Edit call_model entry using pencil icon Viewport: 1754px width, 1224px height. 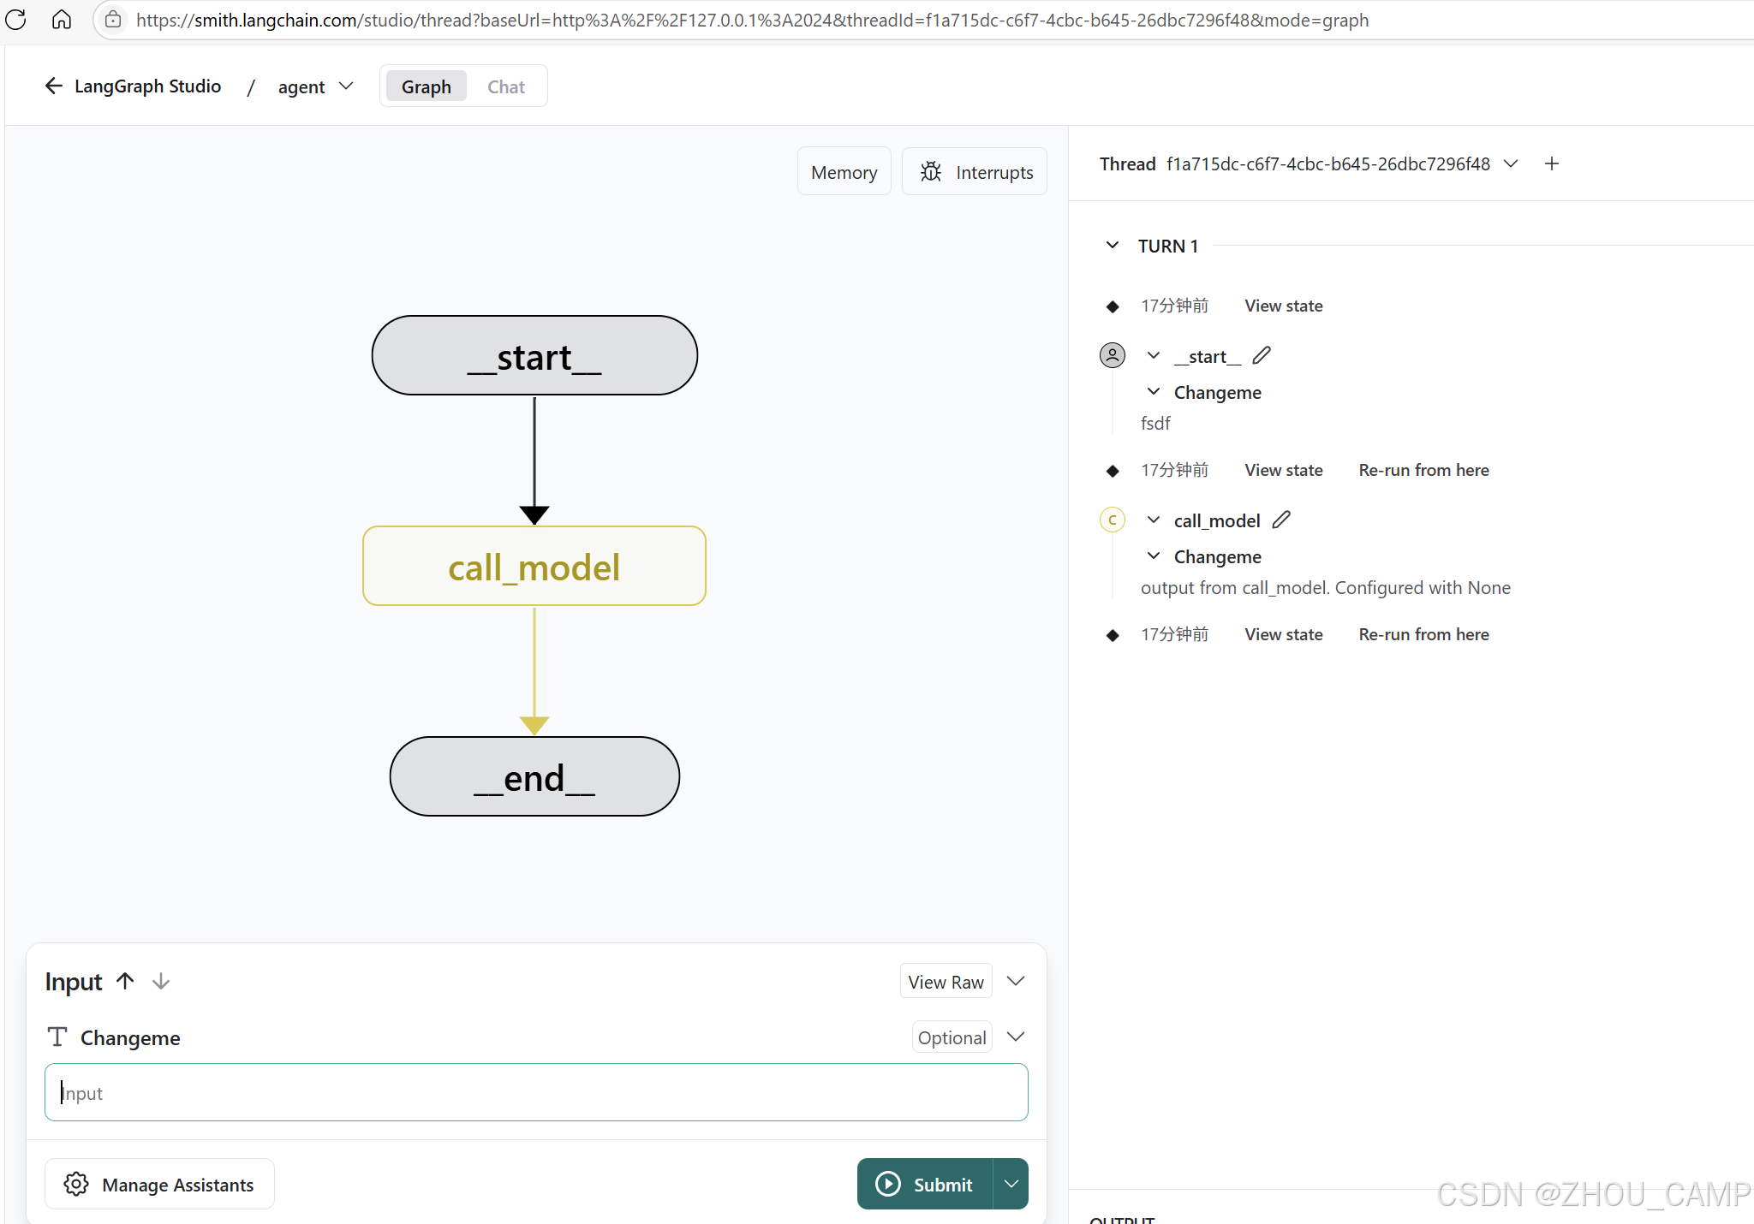point(1281,520)
